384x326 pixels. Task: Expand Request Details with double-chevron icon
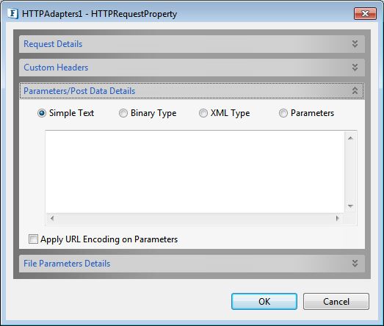pos(355,44)
